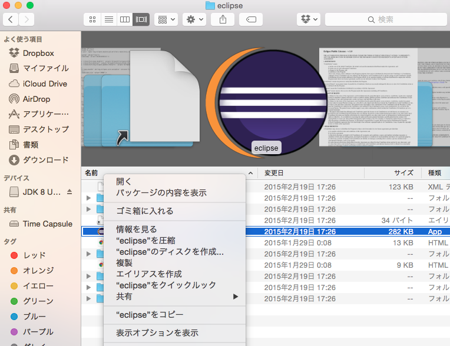Screen dimensions: 450x346
Task: Choose “eclipse”のディスクを作成 from the menu
Action: (174, 252)
